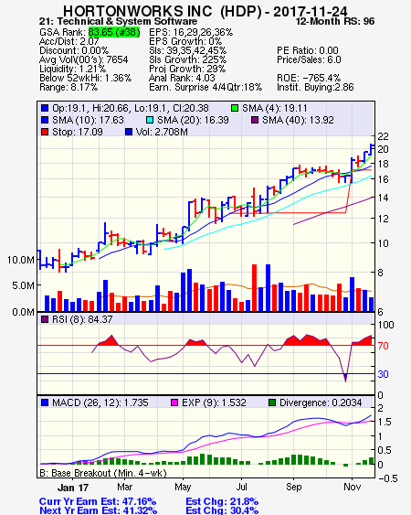Click the SMA (20): 16.39 legend text
Image resolution: width=411 pixels, height=515 pixels.
point(193,120)
